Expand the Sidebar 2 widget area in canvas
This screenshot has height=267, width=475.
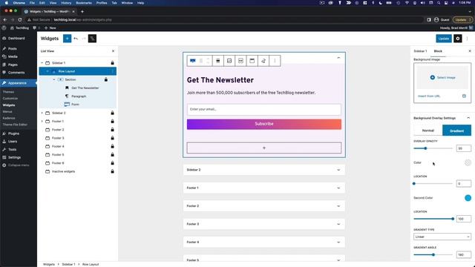point(338,170)
